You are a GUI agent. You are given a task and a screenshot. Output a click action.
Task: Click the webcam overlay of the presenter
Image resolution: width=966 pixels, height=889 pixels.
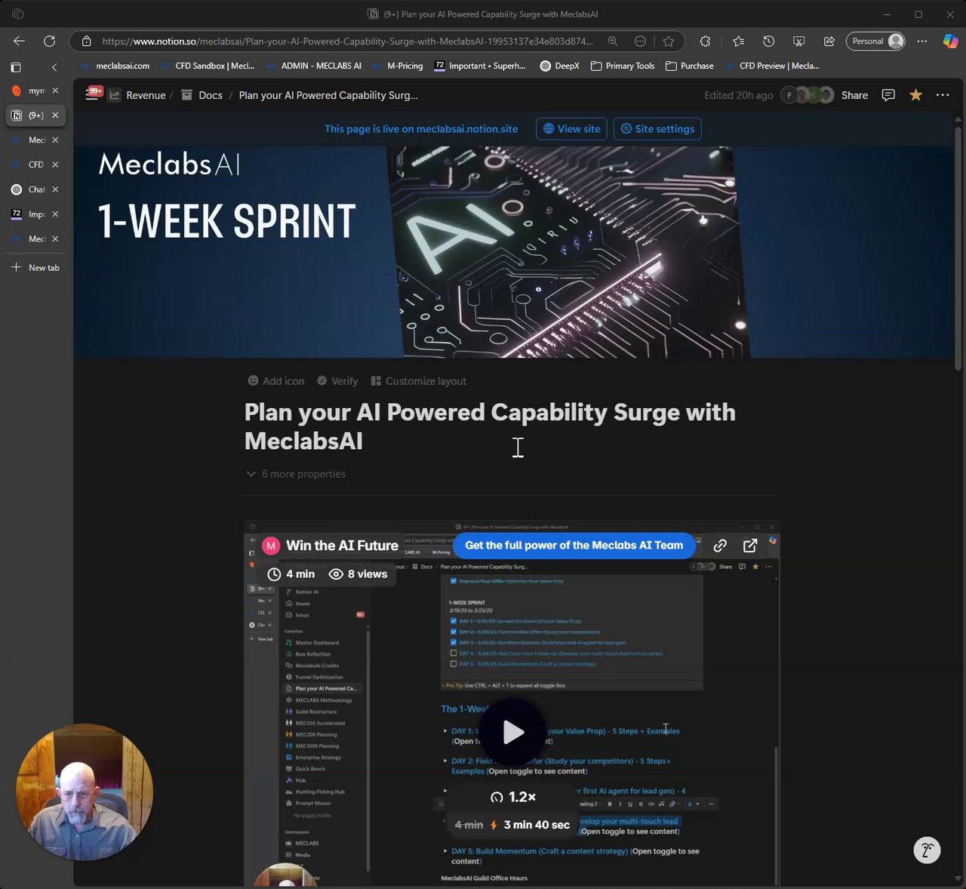85,792
